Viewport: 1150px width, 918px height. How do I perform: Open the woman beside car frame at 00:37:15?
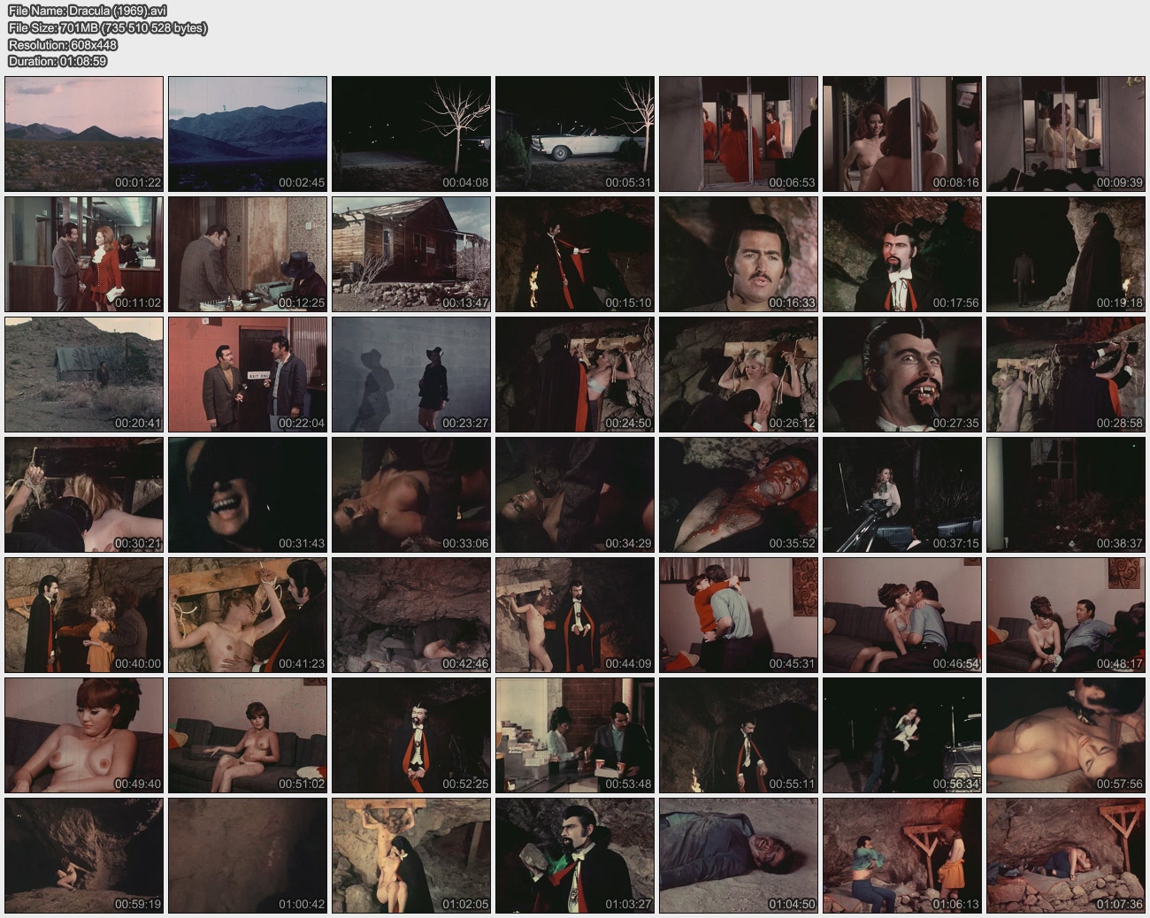[x=902, y=494]
